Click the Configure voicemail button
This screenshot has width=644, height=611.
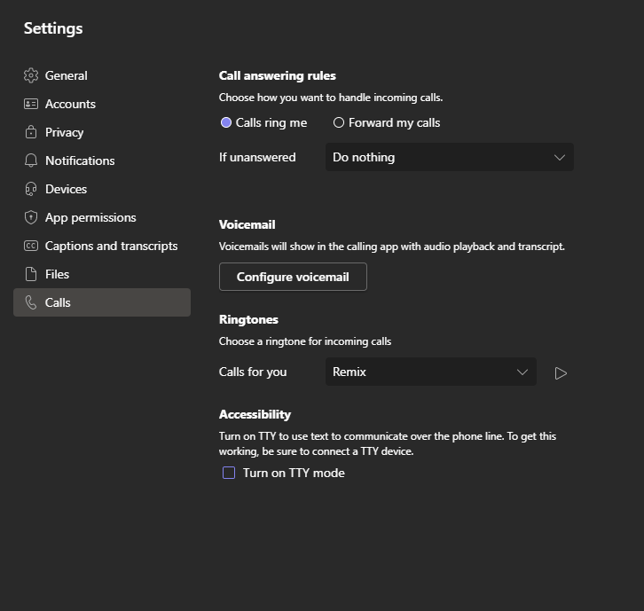(x=293, y=277)
